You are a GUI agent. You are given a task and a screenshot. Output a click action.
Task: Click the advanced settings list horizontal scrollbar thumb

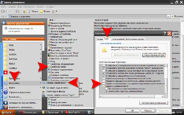(x=129, y=96)
